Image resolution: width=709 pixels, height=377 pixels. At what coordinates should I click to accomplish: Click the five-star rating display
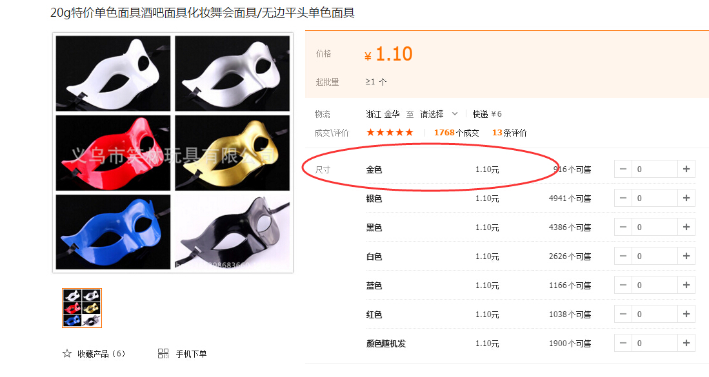pyautogui.click(x=390, y=132)
